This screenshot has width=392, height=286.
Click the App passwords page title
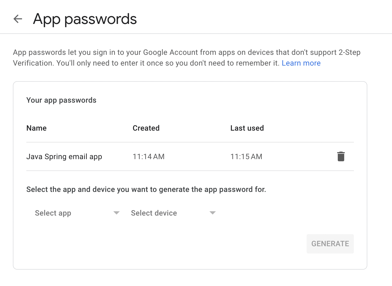pos(85,19)
